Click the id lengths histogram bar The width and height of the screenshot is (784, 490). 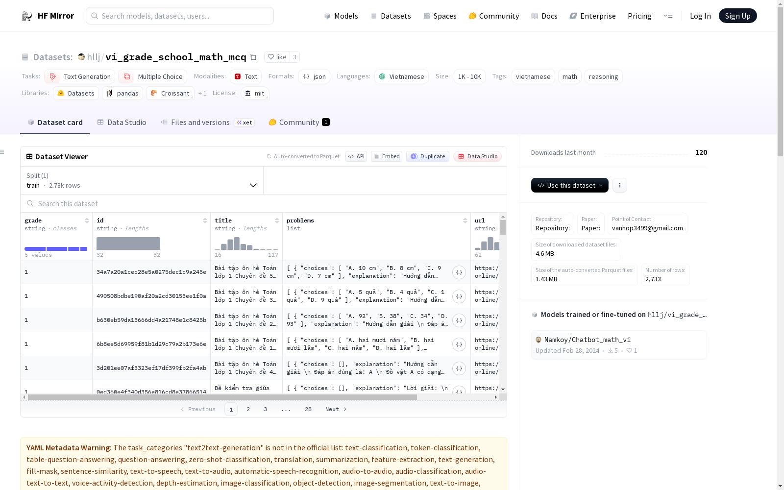point(128,244)
